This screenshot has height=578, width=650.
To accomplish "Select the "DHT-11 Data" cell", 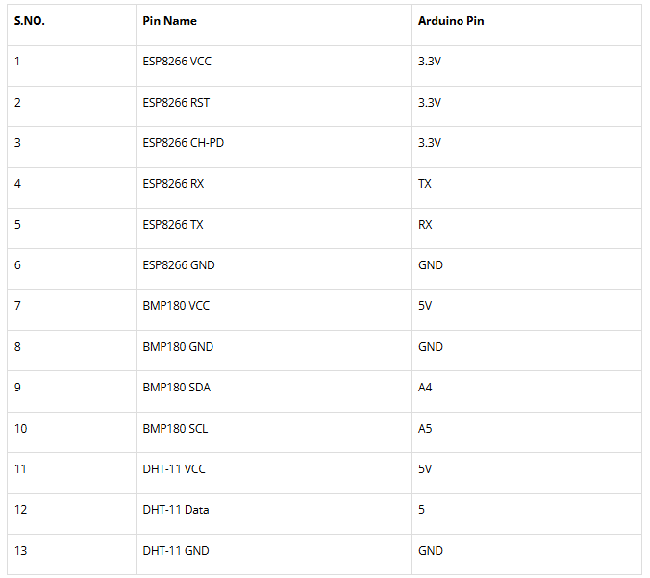I will [176, 510].
